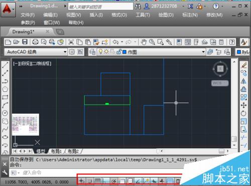Click the Layer Previous icon
This screenshot has width=251, height=186.
point(218,52)
